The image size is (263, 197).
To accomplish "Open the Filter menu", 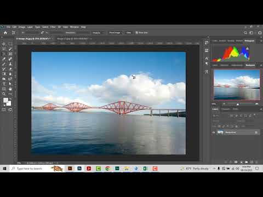I will pos(53,27).
